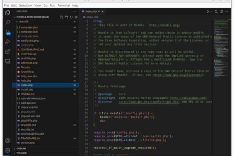Open the Remote Explorer icon
Viewport: 234px width, 156px height.
[x=8, y=61]
